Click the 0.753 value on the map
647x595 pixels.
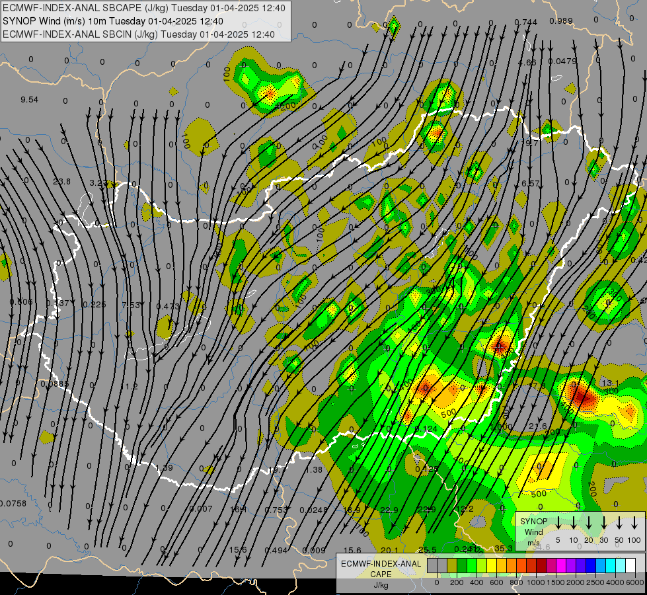[276, 510]
